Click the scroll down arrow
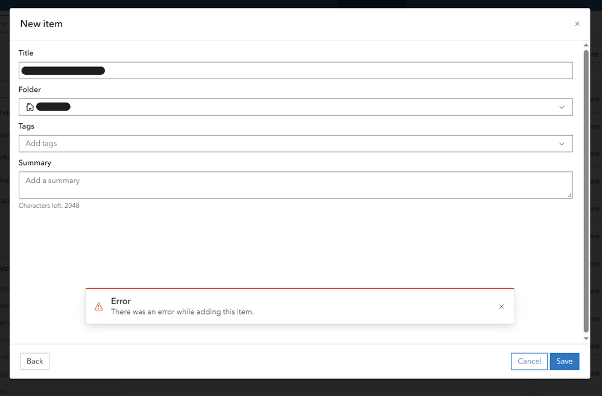This screenshot has height=396, width=602. pyautogui.click(x=585, y=339)
